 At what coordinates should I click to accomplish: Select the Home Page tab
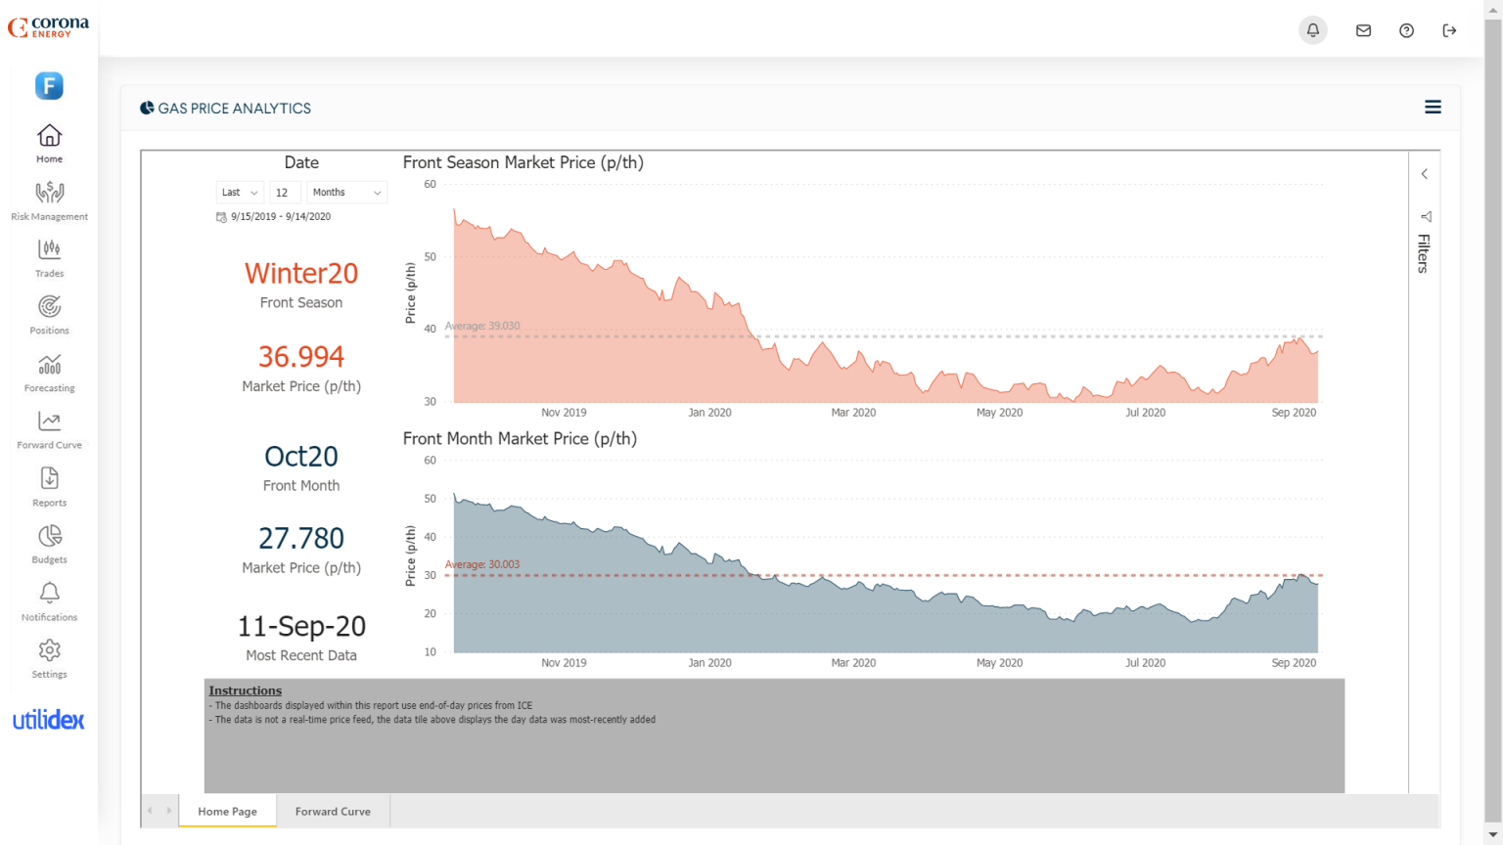click(227, 811)
